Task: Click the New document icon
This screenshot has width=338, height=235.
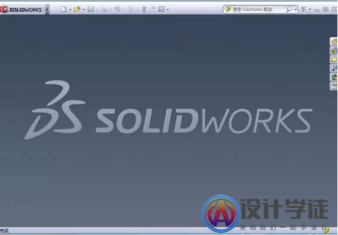Action: tap(63, 9)
